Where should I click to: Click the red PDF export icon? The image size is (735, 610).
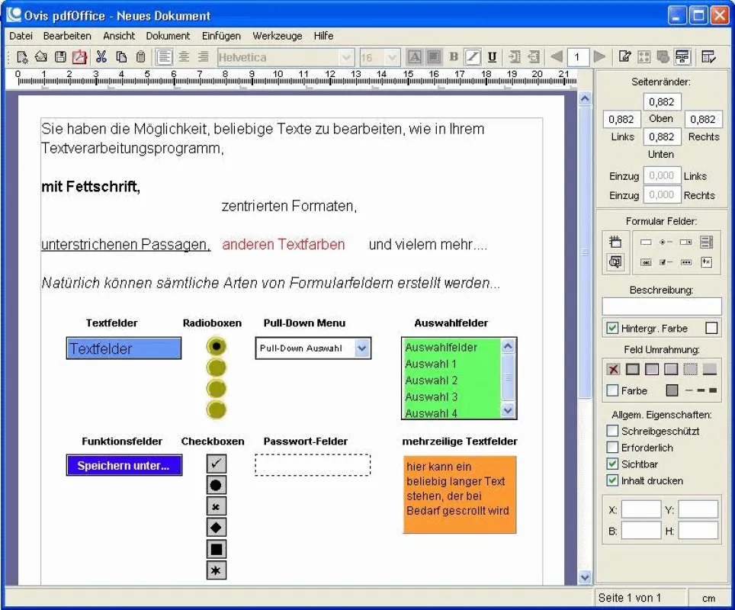[79, 57]
